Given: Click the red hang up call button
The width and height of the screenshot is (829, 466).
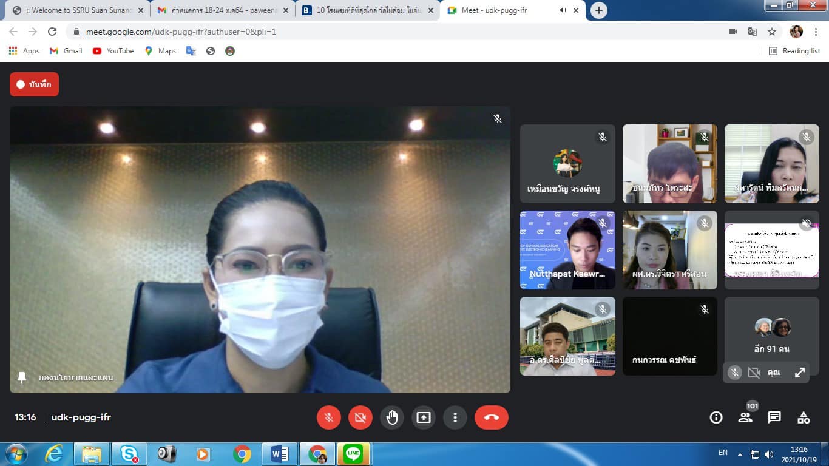Looking at the screenshot, I should click(x=491, y=417).
